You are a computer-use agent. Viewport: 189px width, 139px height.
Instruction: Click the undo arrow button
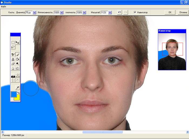[x=120, y=12]
